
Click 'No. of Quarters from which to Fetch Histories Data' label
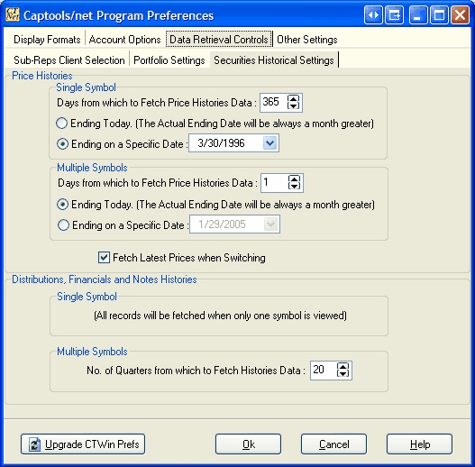coord(196,371)
